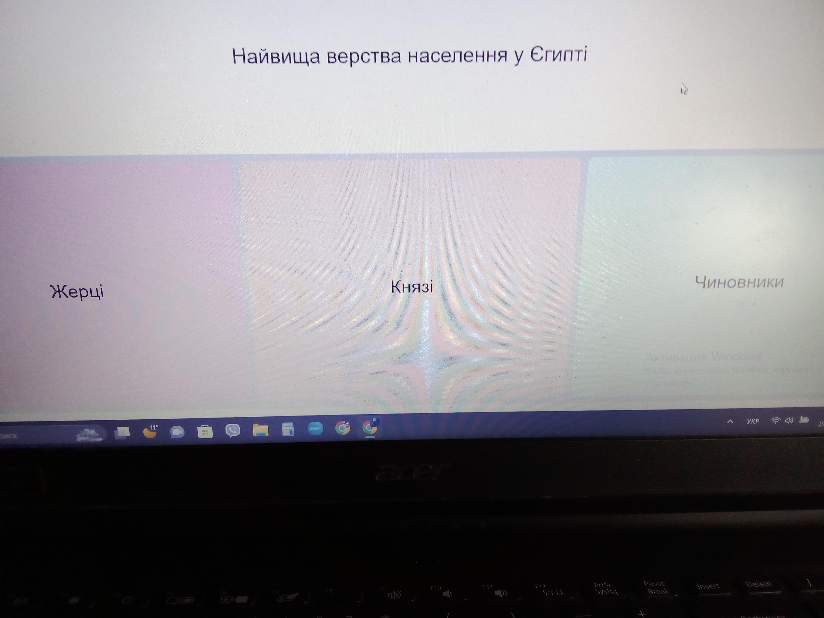Open the video chat app icon

pos(177,432)
